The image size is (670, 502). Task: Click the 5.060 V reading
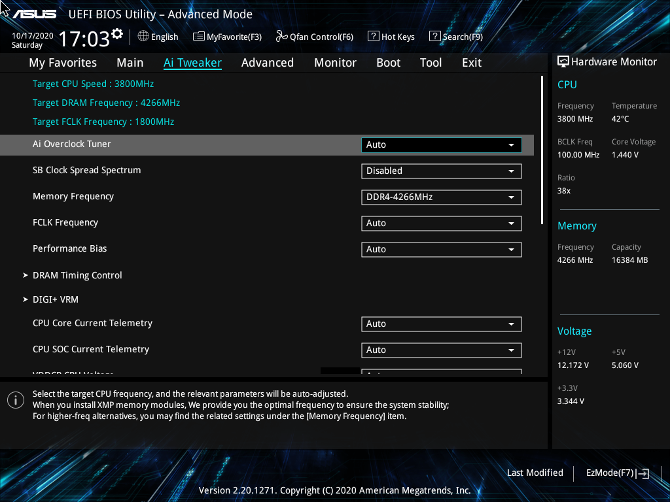coord(625,365)
